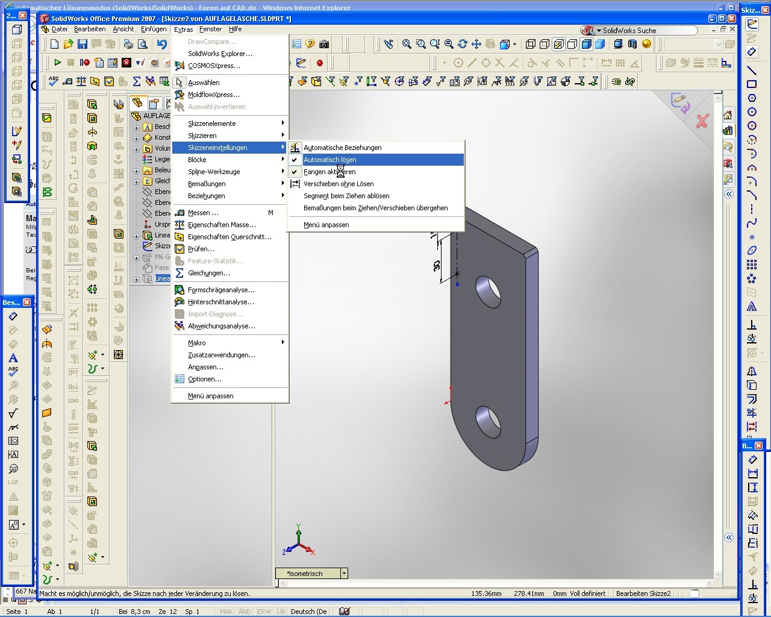This screenshot has width=771, height=617.
Task: Select the Zoom to Fit magnifier icon
Action: pyautogui.click(x=407, y=44)
